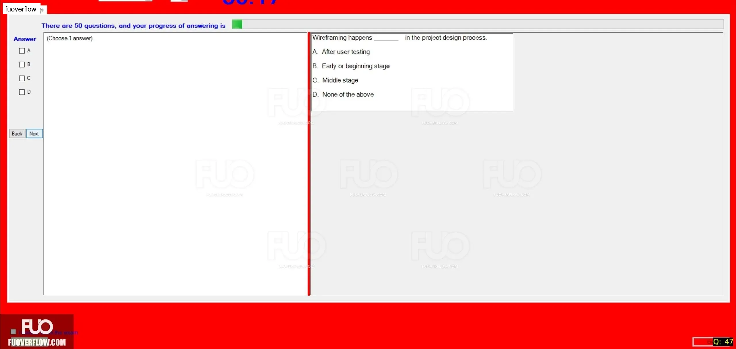
Task: Click the 'Wireframing happens' question text
Action: coord(400,38)
